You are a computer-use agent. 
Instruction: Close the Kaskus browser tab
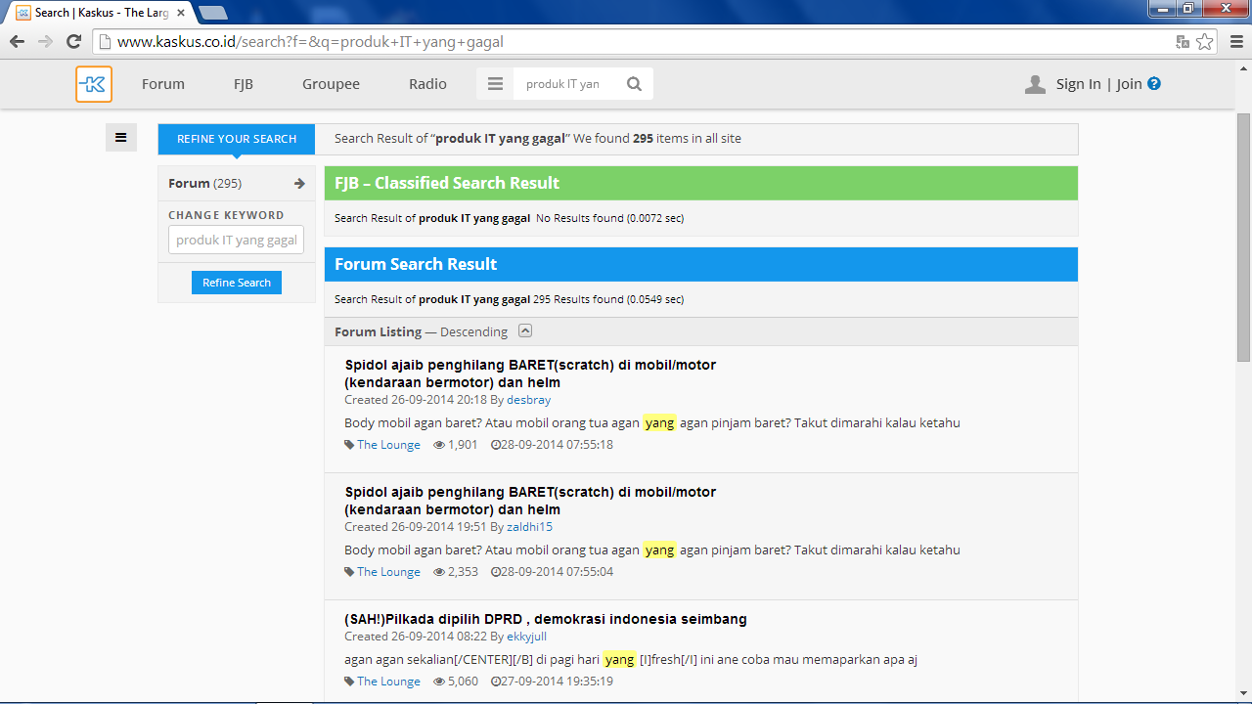(x=181, y=13)
